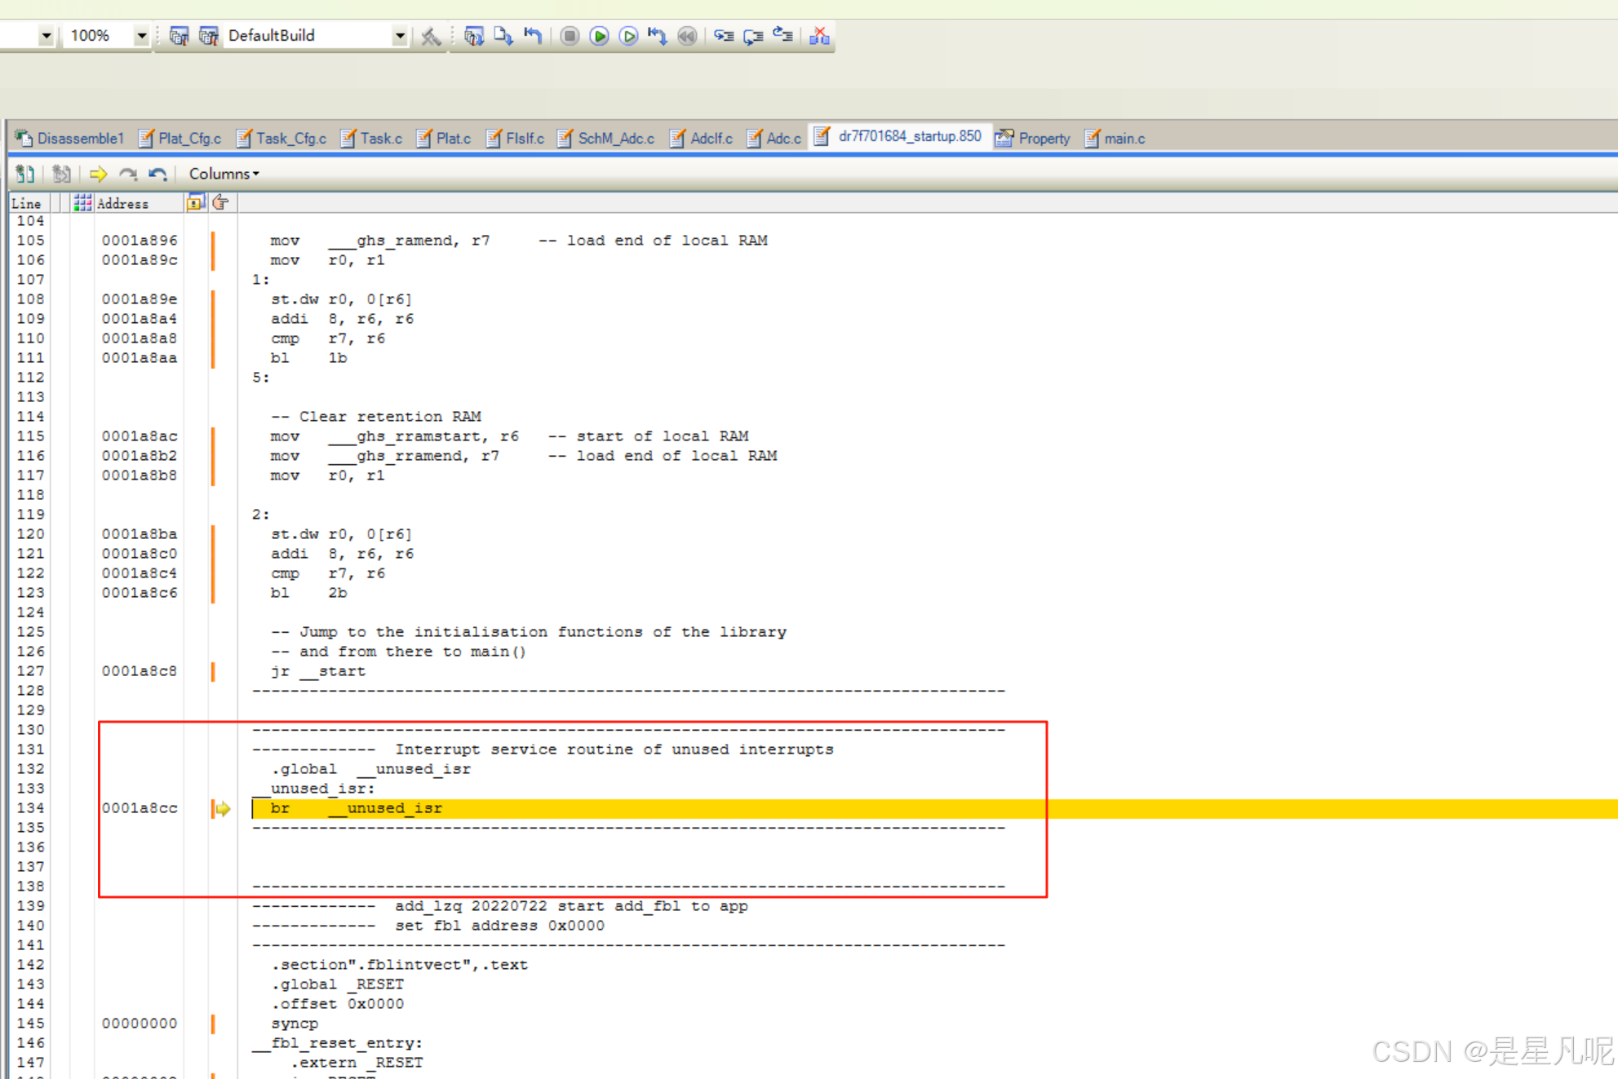Open the 100% zoom dropdown

(142, 36)
